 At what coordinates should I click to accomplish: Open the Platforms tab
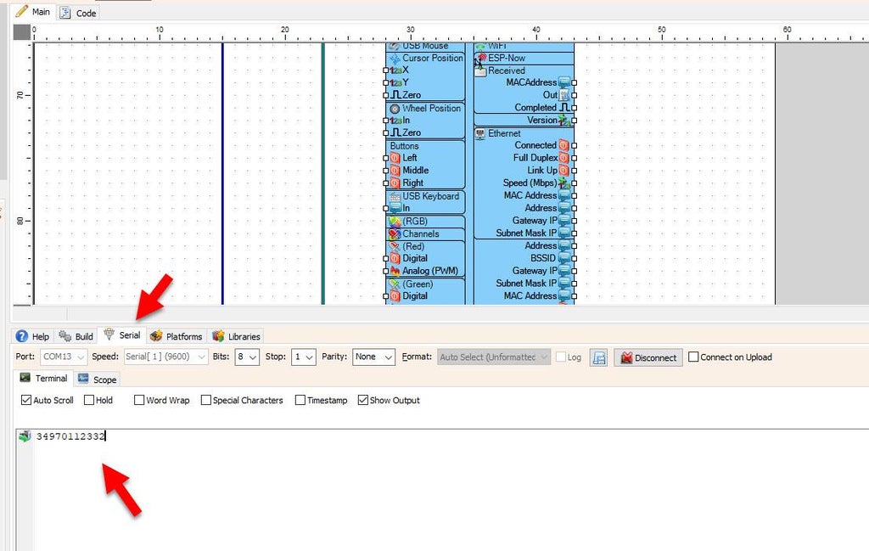[x=176, y=336]
